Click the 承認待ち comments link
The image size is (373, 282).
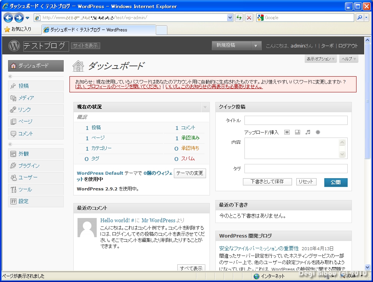pyautogui.click(x=190, y=148)
